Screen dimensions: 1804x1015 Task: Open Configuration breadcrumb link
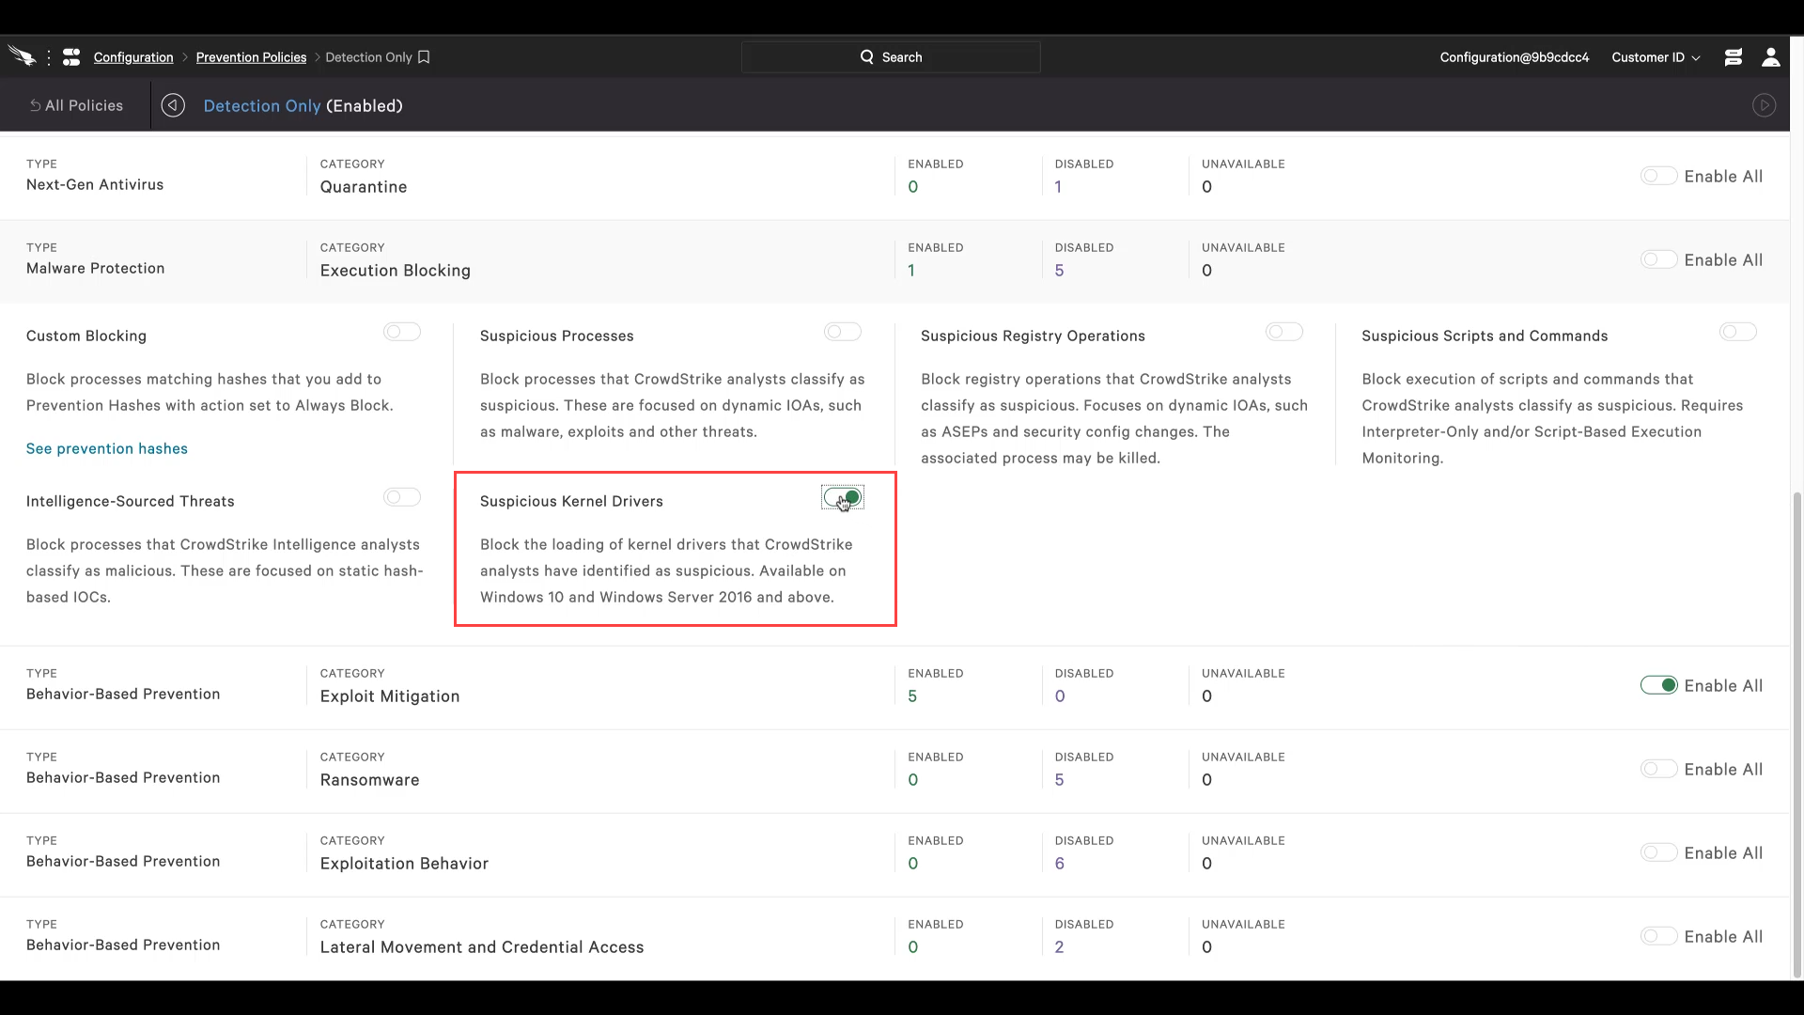[x=133, y=57]
